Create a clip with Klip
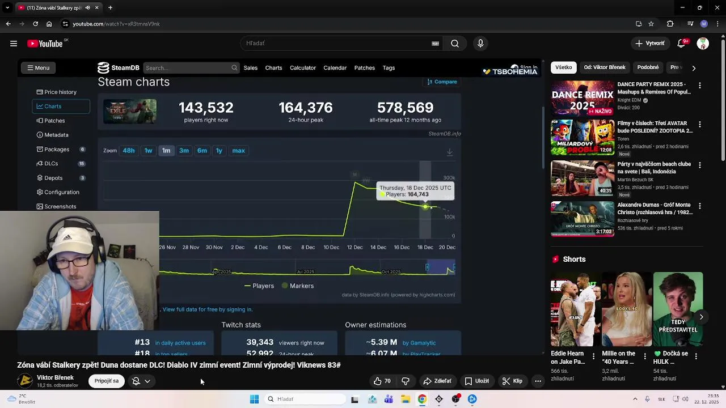The height and width of the screenshot is (408, 726). tap(512, 381)
